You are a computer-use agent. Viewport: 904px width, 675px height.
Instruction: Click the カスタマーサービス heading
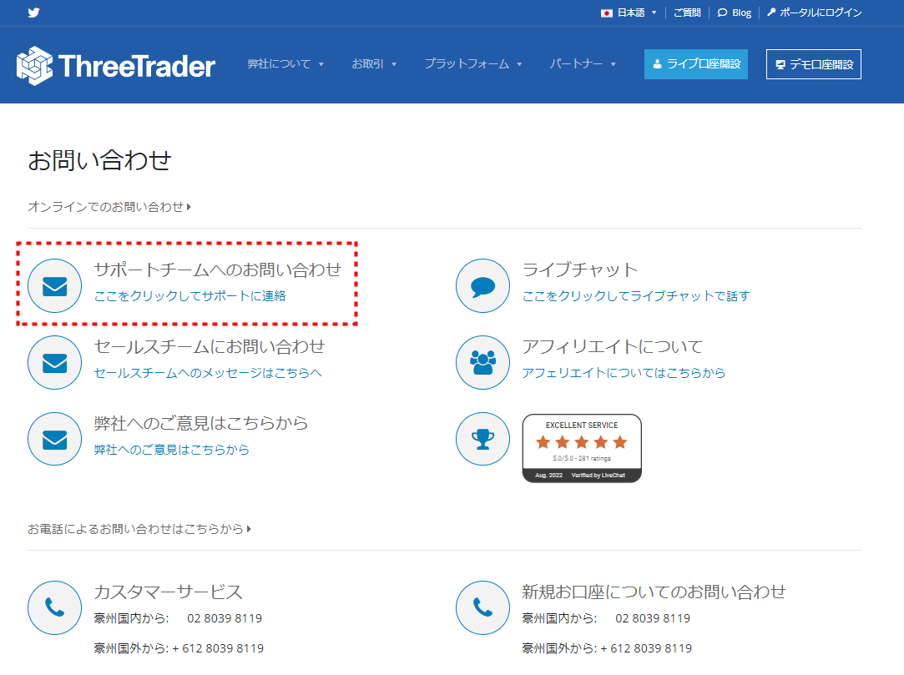(169, 592)
